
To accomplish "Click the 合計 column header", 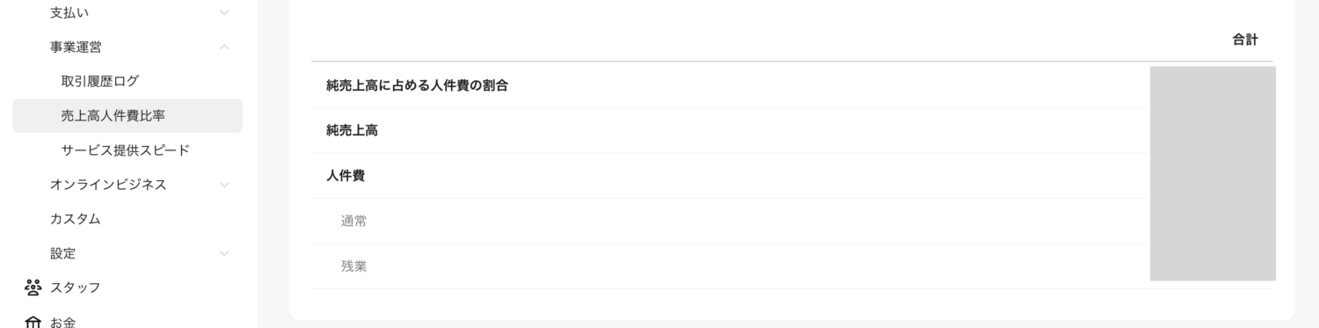I will 1245,40.
